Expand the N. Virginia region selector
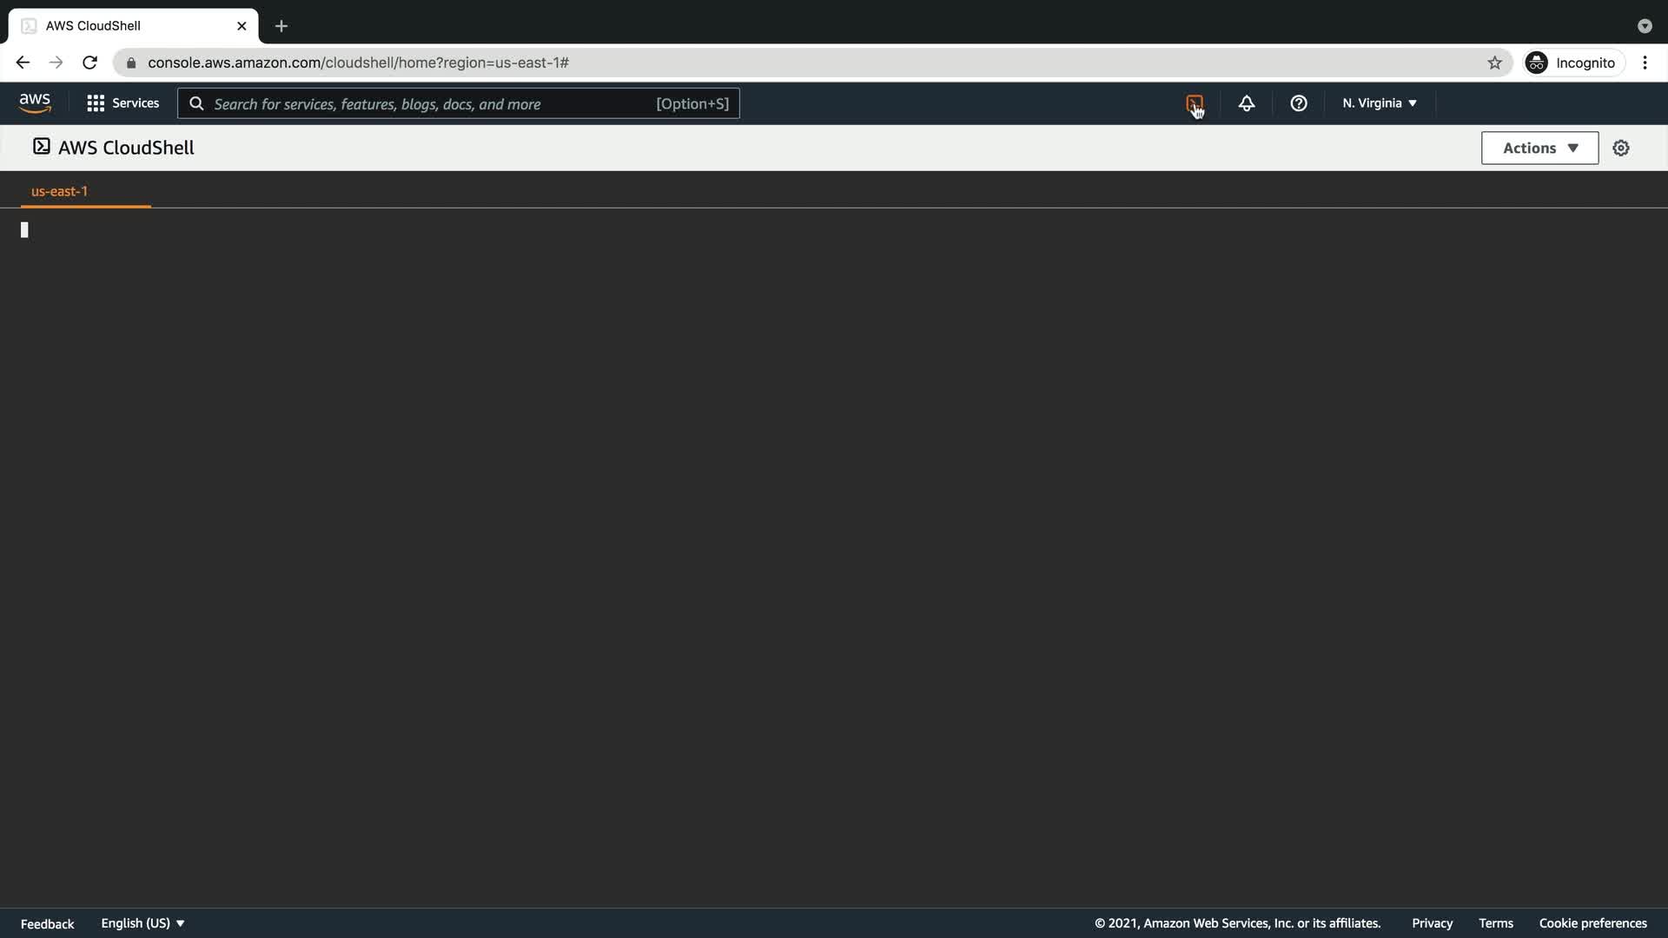The width and height of the screenshot is (1668, 938). (1379, 103)
